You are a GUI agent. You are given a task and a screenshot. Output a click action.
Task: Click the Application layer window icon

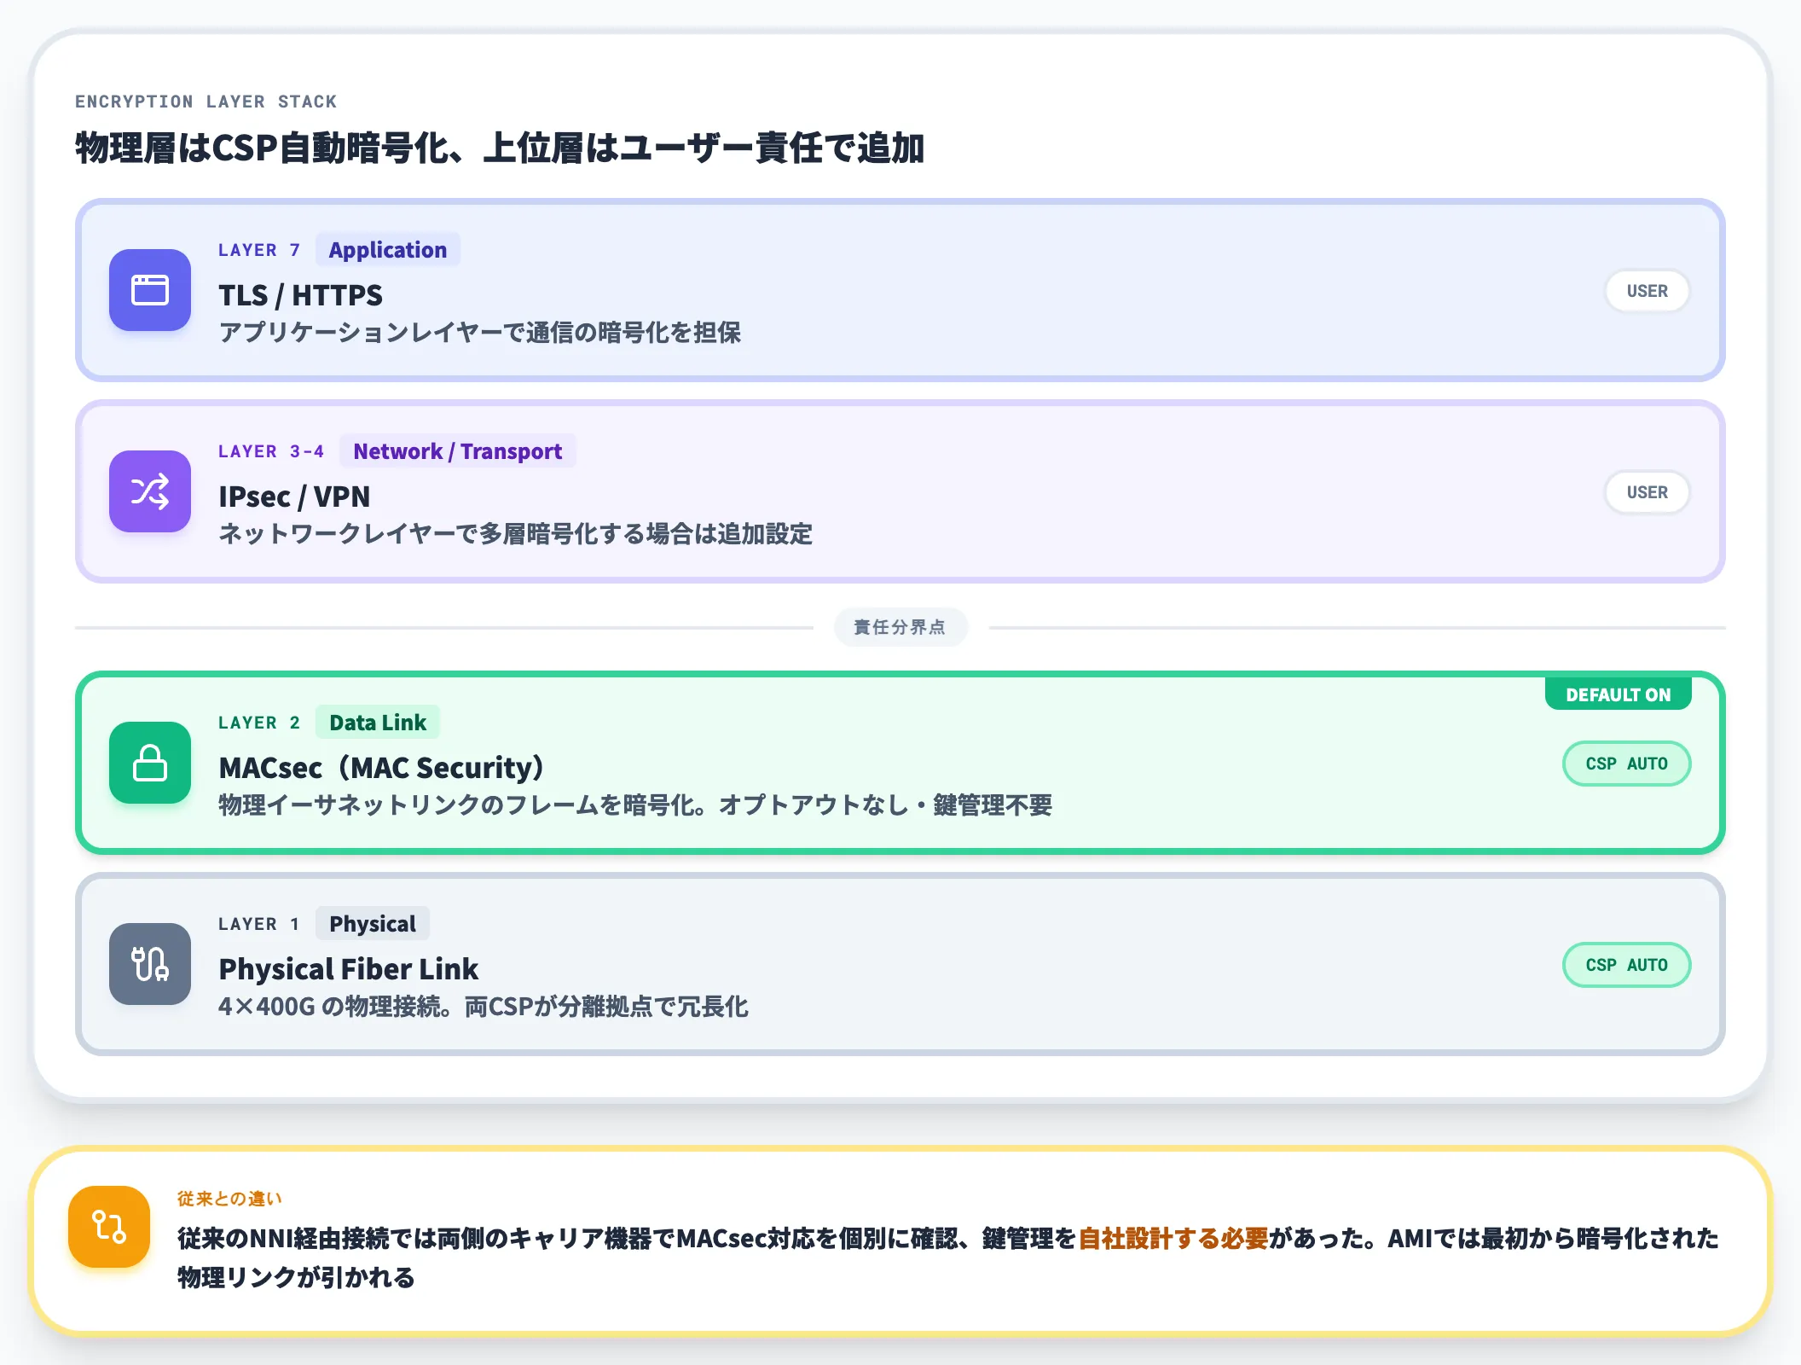tap(150, 290)
